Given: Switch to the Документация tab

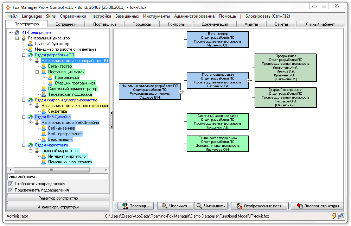Looking at the screenshot, I should click(215, 24).
